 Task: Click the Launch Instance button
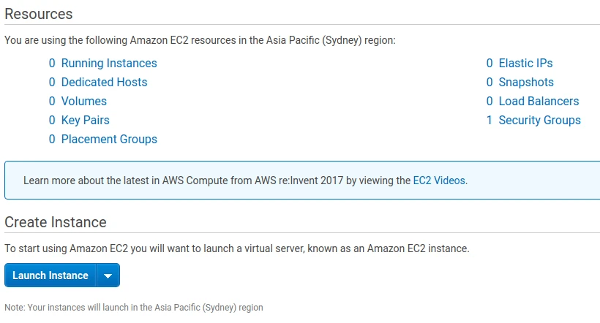coord(50,275)
